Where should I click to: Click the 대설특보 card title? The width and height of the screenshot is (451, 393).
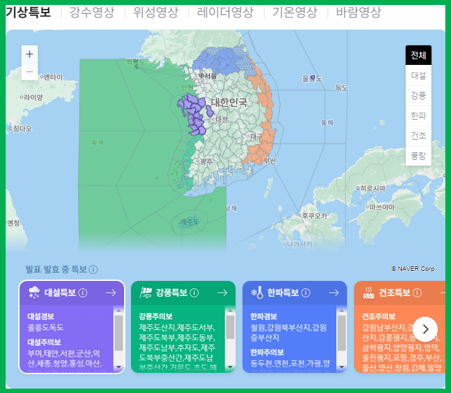coord(60,293)
